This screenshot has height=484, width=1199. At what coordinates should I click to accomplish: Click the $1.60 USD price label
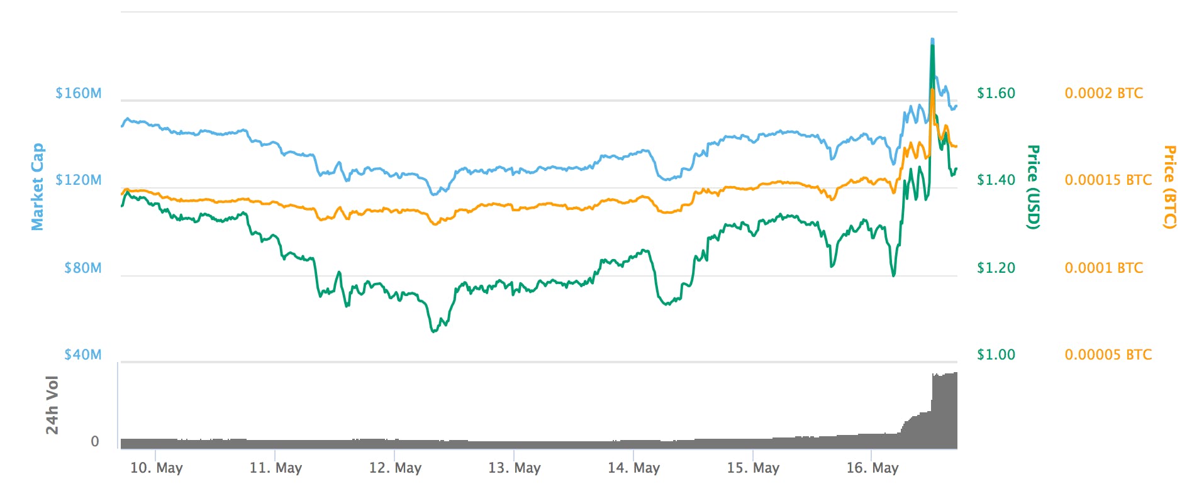[996, 93]
